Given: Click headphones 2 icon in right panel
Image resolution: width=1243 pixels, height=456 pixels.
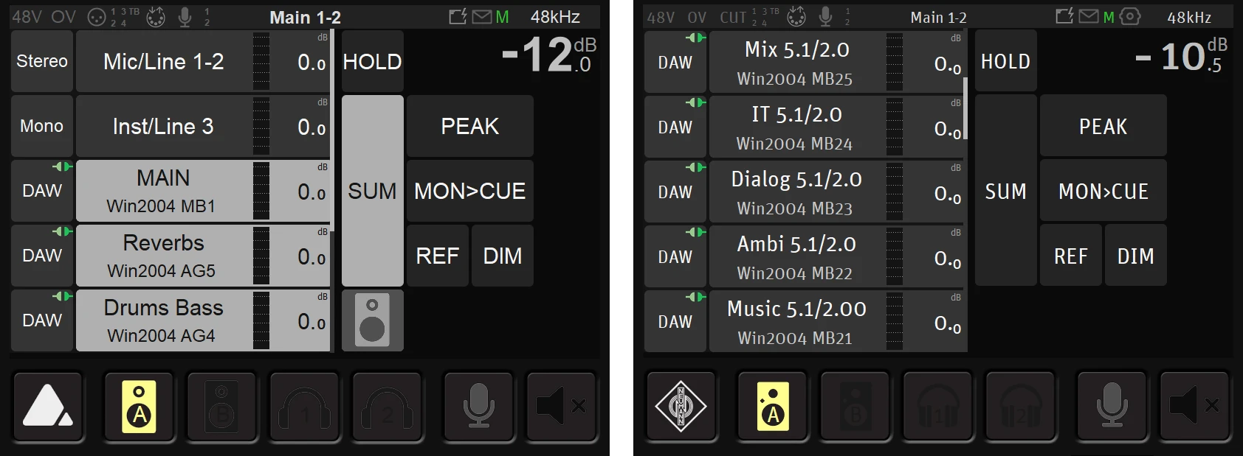Looking at the screenshot, I should click(x=1020, y=407).
